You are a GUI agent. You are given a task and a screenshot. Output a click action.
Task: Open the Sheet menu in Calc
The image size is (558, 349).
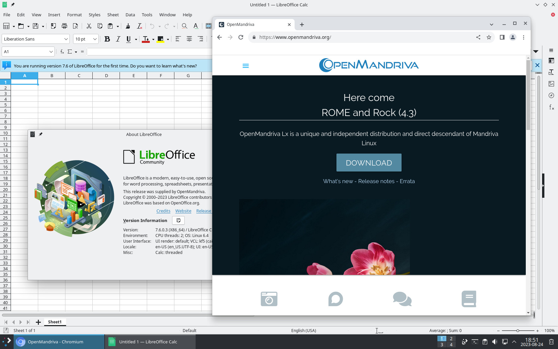pyautogui.click(x=113, y=15)
